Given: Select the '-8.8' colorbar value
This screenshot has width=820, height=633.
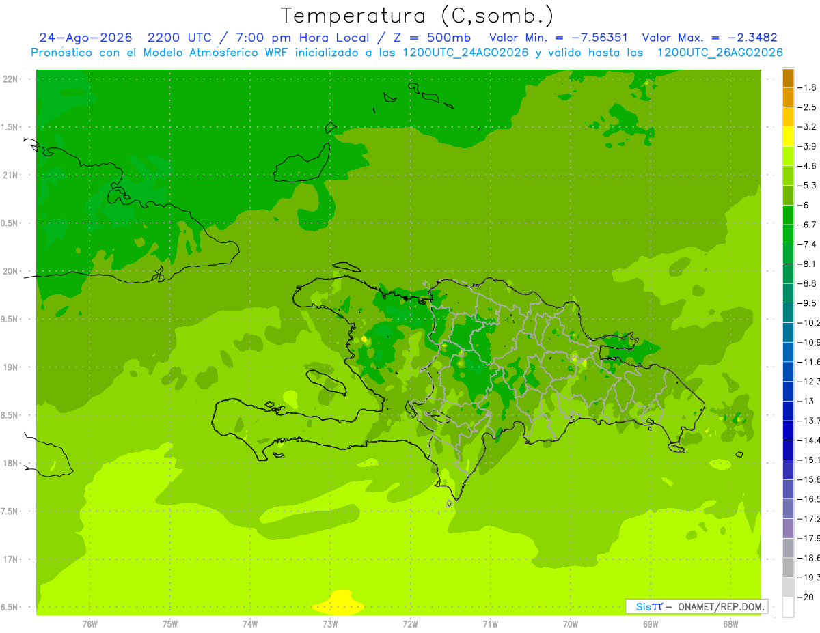Looking at the screenshot, I should click(807, 283).
